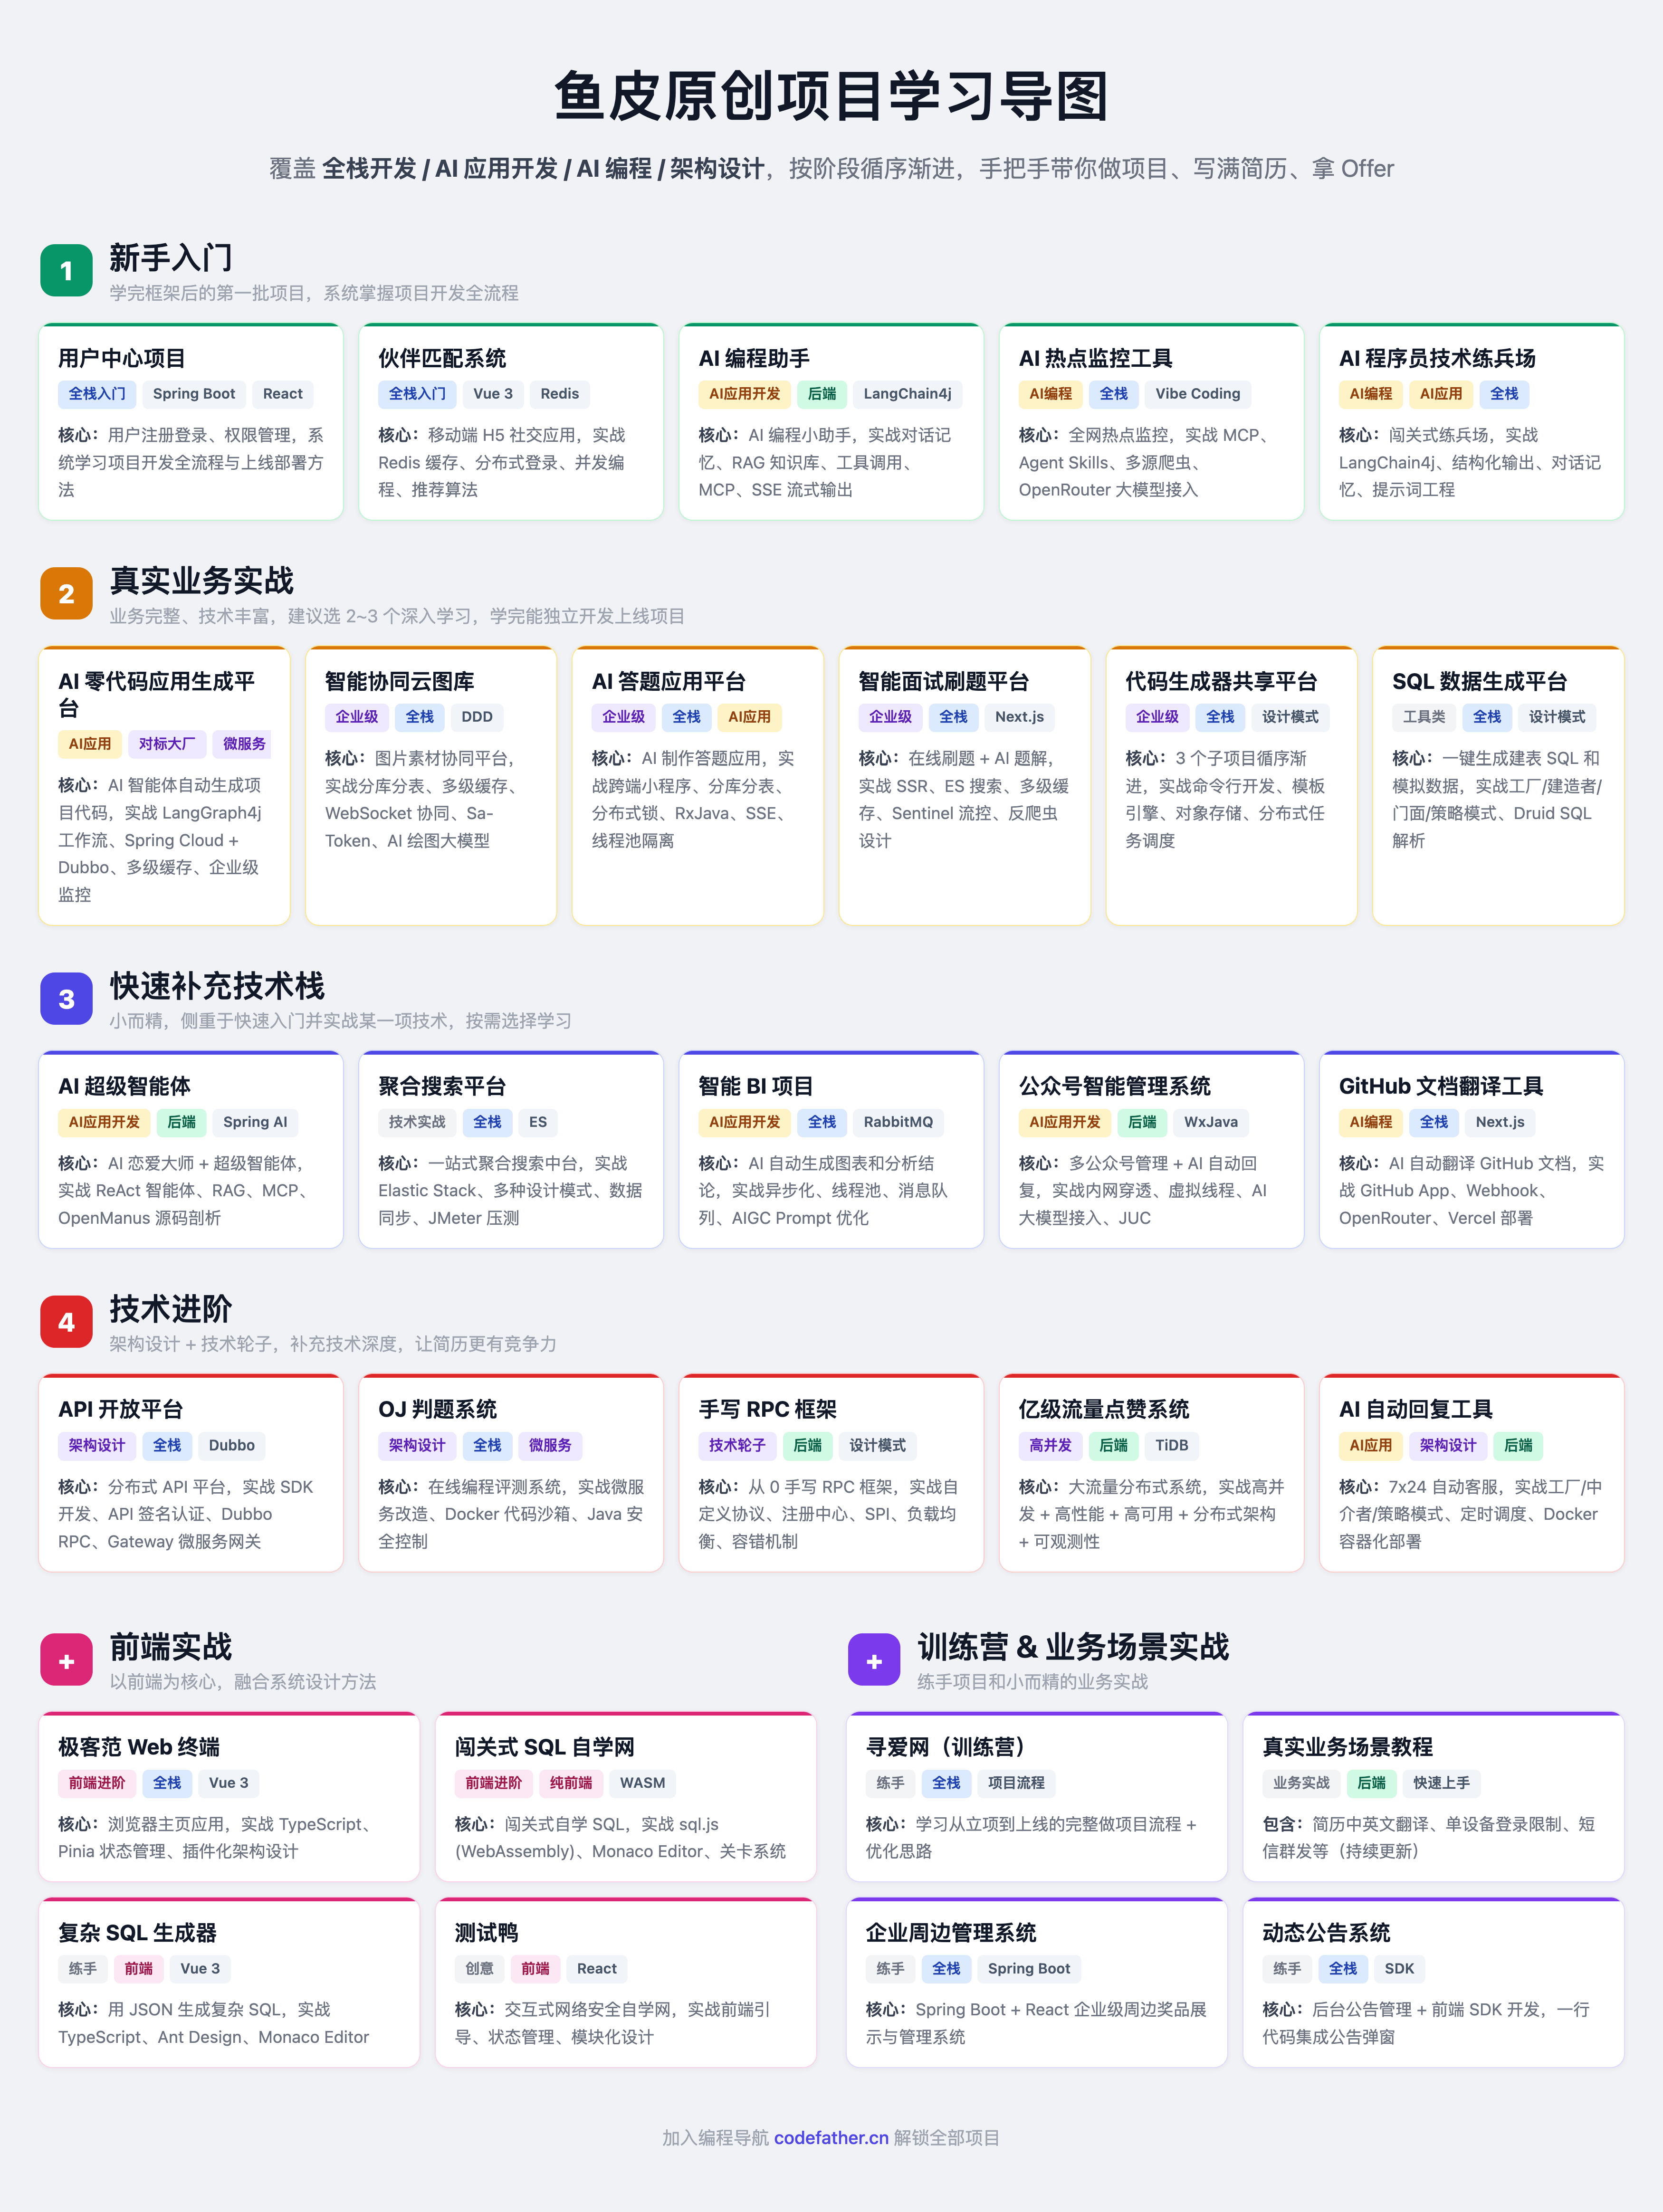Click the 手写 RPC 框架 card title
This screenshot has width=1663, height=2212.
click(x=769, y=1409)
